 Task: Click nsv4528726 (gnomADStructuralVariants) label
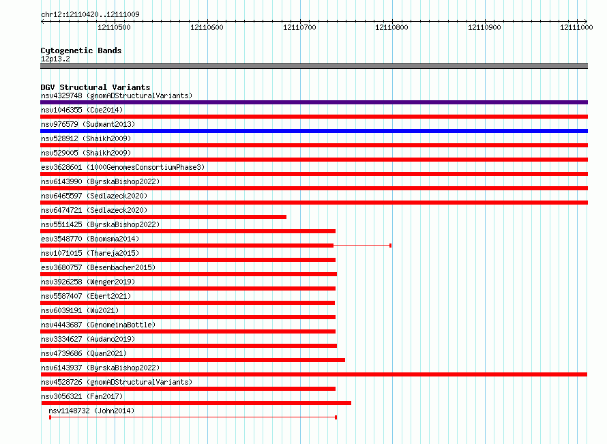click(117, 382)
